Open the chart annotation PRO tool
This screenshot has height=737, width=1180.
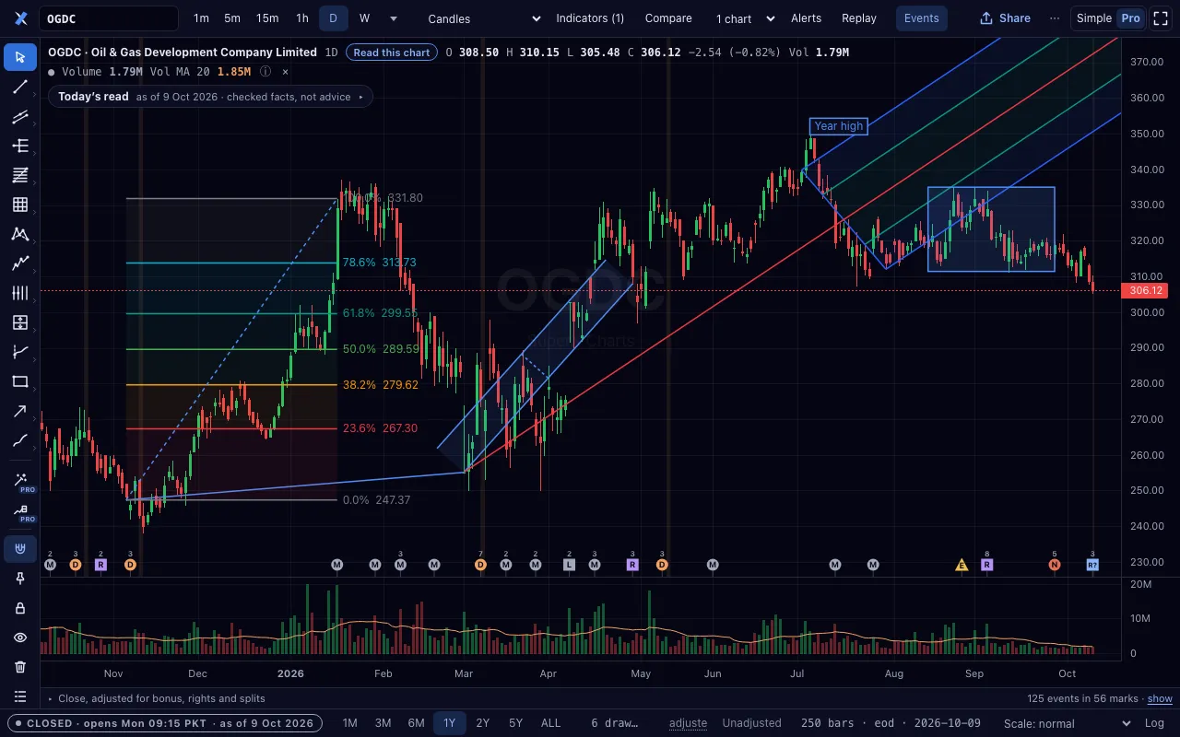(x=20, y=510)
